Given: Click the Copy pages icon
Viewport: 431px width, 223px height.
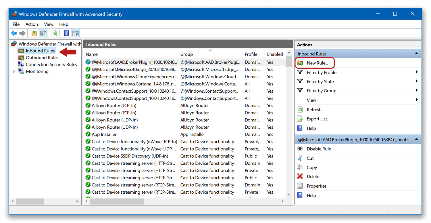Looking at the screenshot, I should [x=300, y=167].
